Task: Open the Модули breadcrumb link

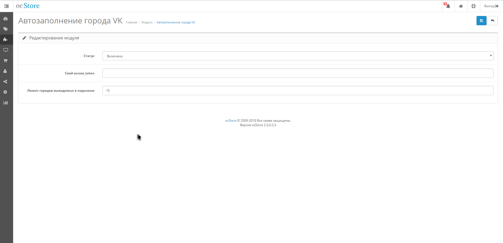Action: tap(147, 22)
